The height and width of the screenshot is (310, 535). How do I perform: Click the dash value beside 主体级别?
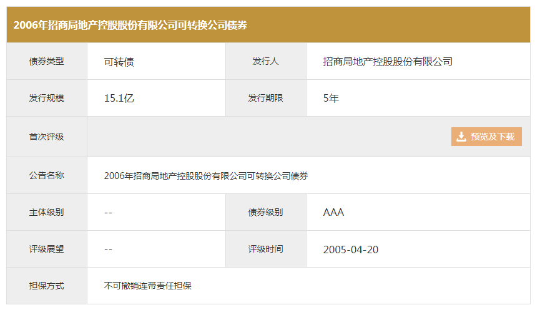click(108, 213)
